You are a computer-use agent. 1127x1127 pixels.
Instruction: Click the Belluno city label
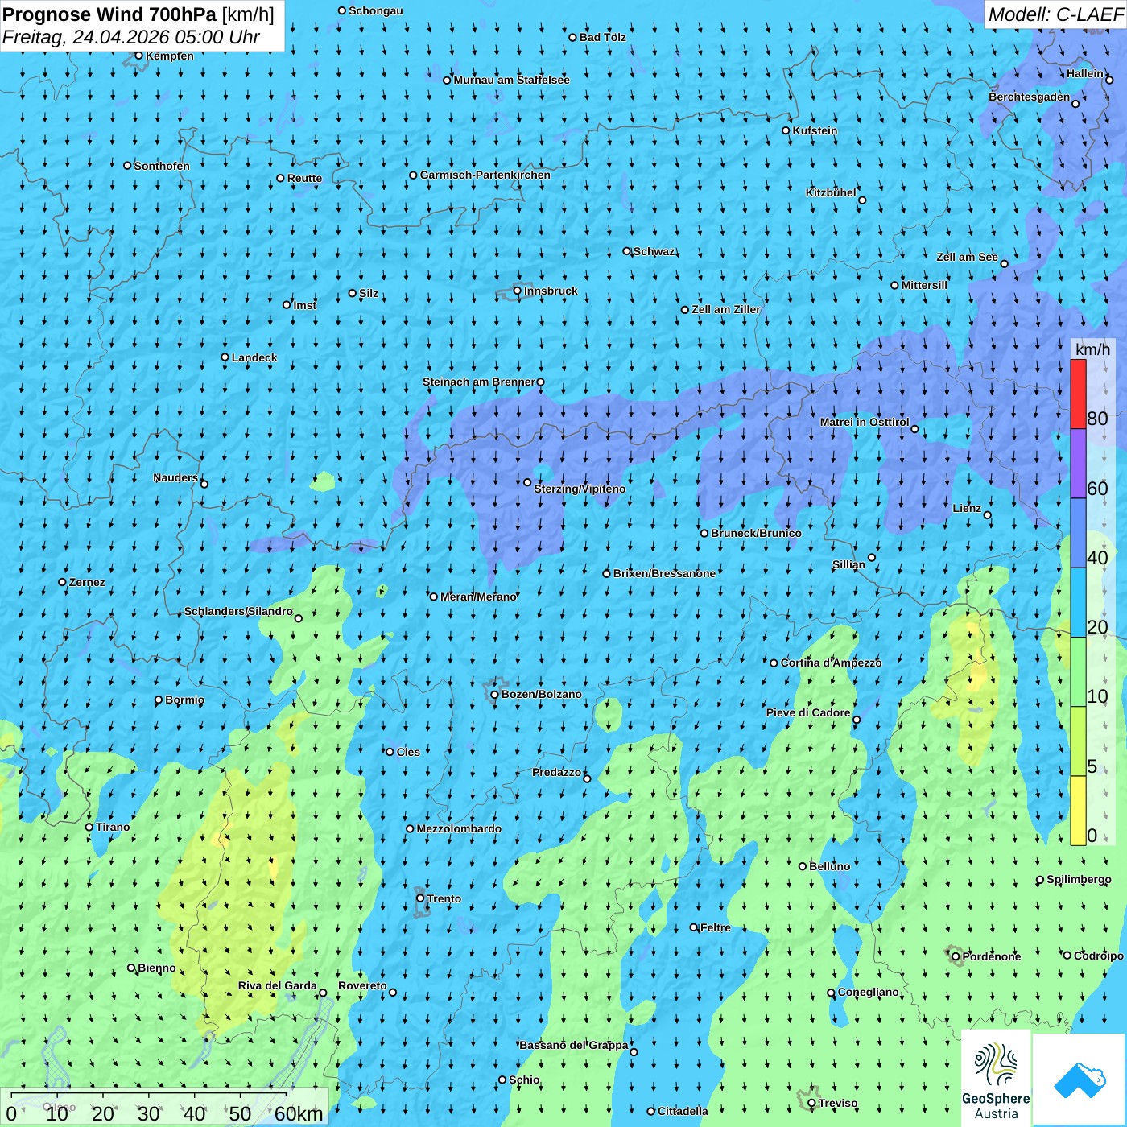click(829, 866)
